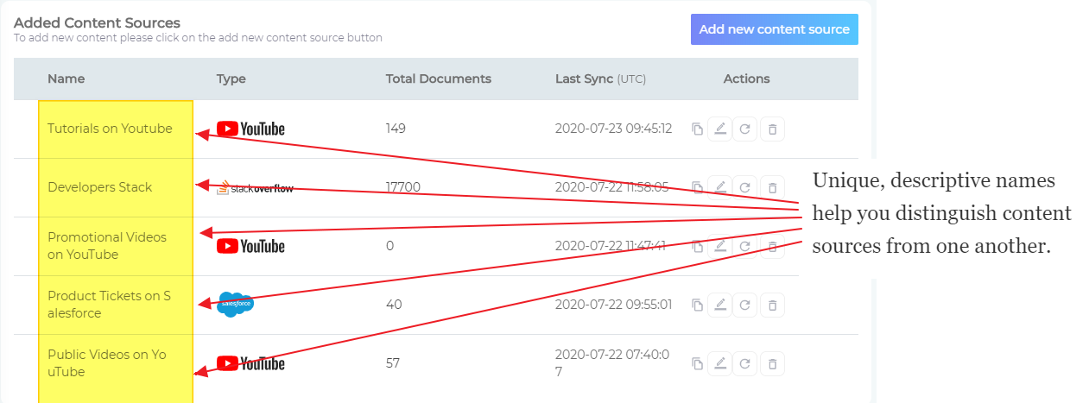Click last sync time 2020-07-22 07:40:07
Screen dimensions: 1089x403
[613, 363]
